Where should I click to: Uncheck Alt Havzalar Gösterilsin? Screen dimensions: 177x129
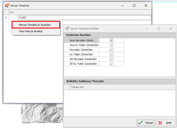click(111, 59)
